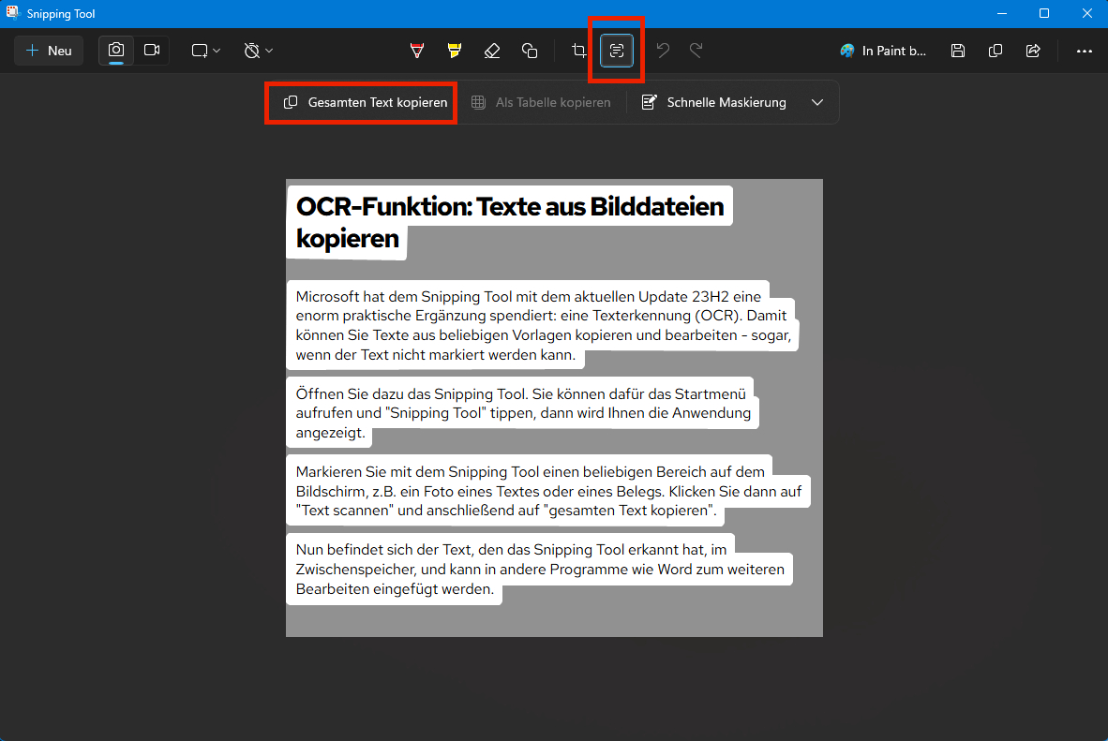Maximize the Snipping Tool window

click(x=1043, y=13)
